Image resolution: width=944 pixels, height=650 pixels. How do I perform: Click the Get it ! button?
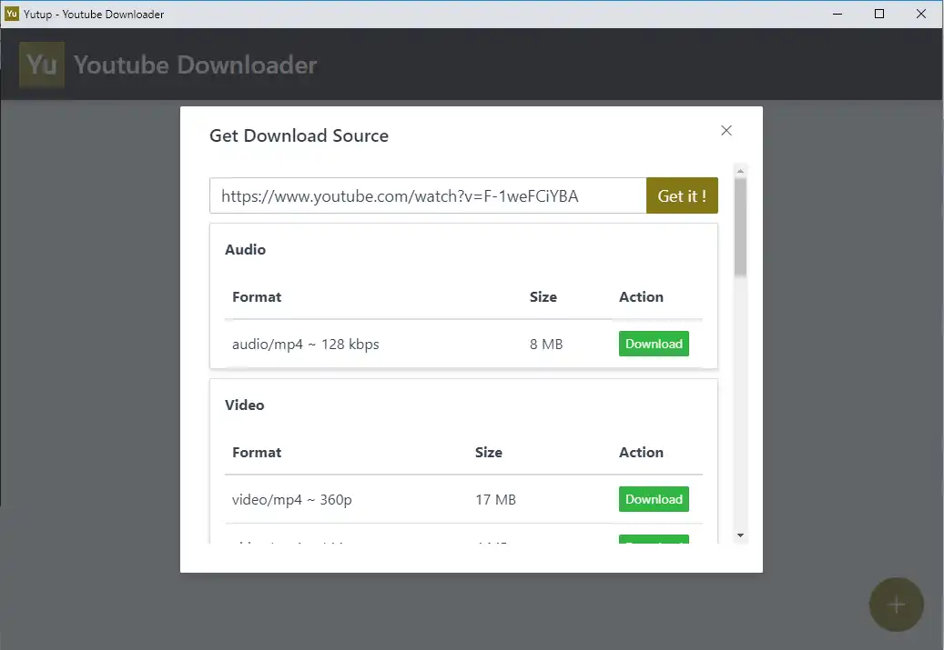(682, 195)
